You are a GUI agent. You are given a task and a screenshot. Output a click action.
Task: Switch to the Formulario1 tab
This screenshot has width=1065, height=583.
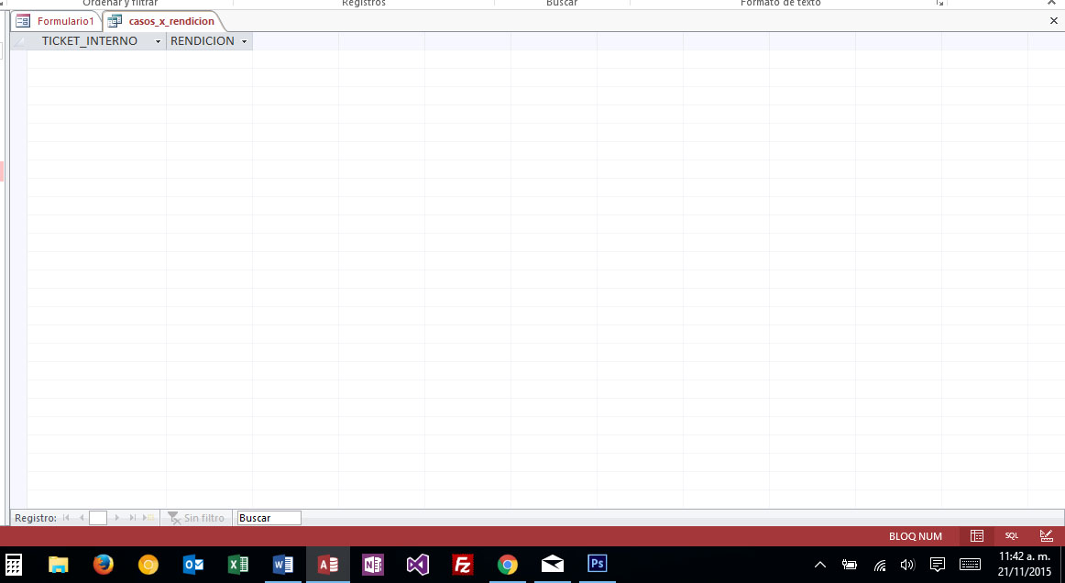(x=56, y=21)
